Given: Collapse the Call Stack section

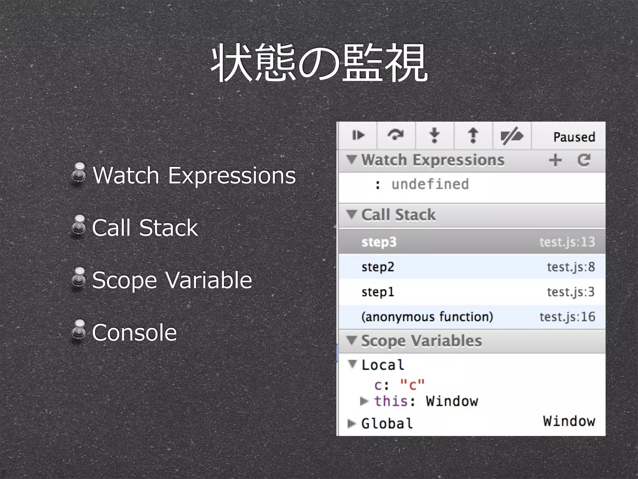Looking at the screenshot, I should (352, 215).
